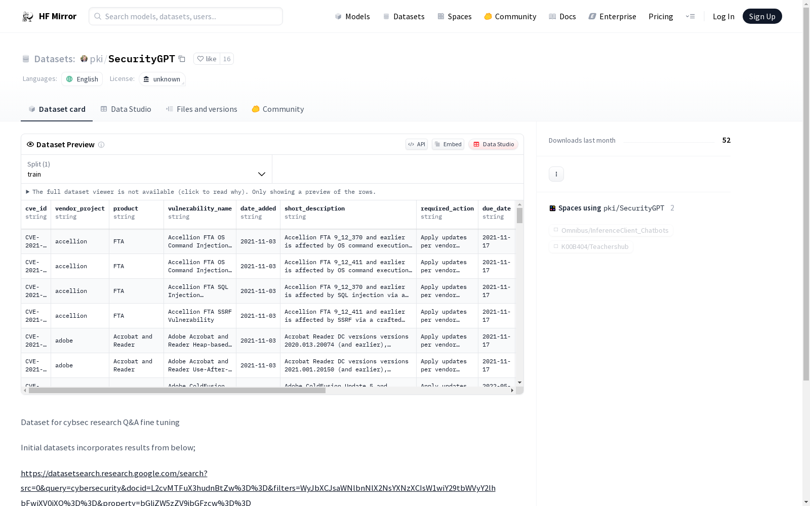Image resolution: width=810 pixels, height=506 pixels.
Task: Click the datasets icon beside 'Datasets:'
Action: pos(26,59)
